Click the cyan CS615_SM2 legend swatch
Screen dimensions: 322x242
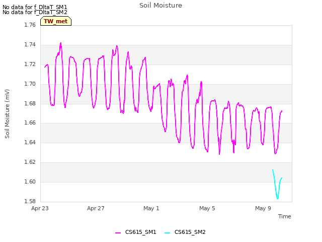[168, 233]
